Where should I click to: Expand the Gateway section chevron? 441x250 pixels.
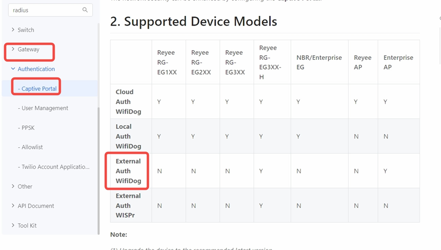click(13, 49)
